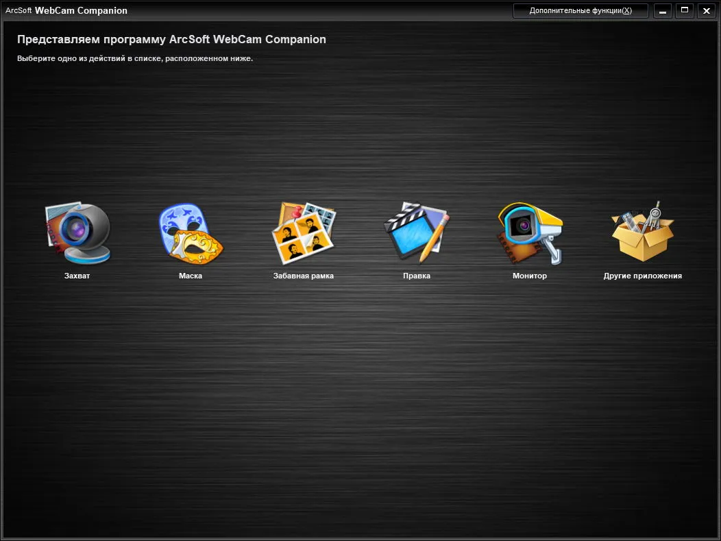Click the Другие приложения text label
The image size is (721, 541).
(x=642, y=276)
